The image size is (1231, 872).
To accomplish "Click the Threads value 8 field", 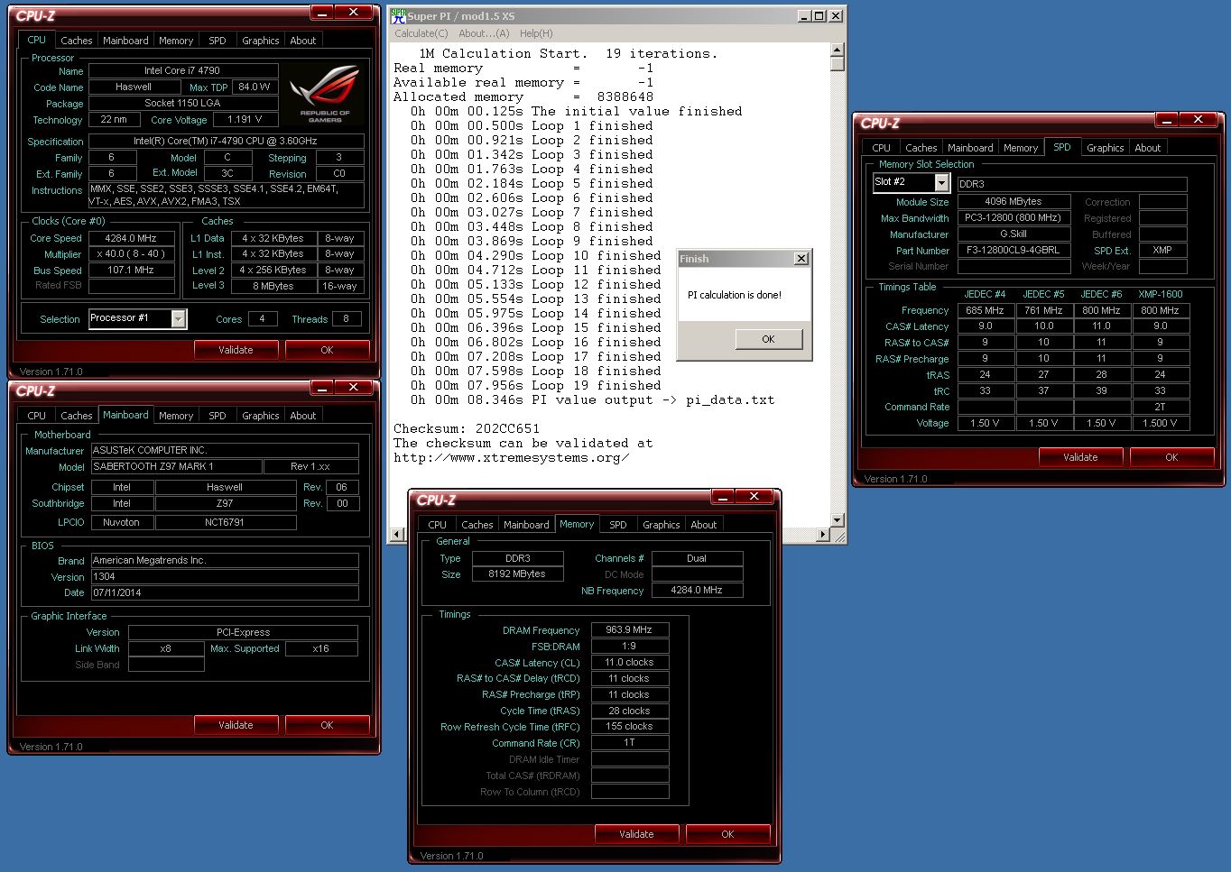I will coord(347,319).
